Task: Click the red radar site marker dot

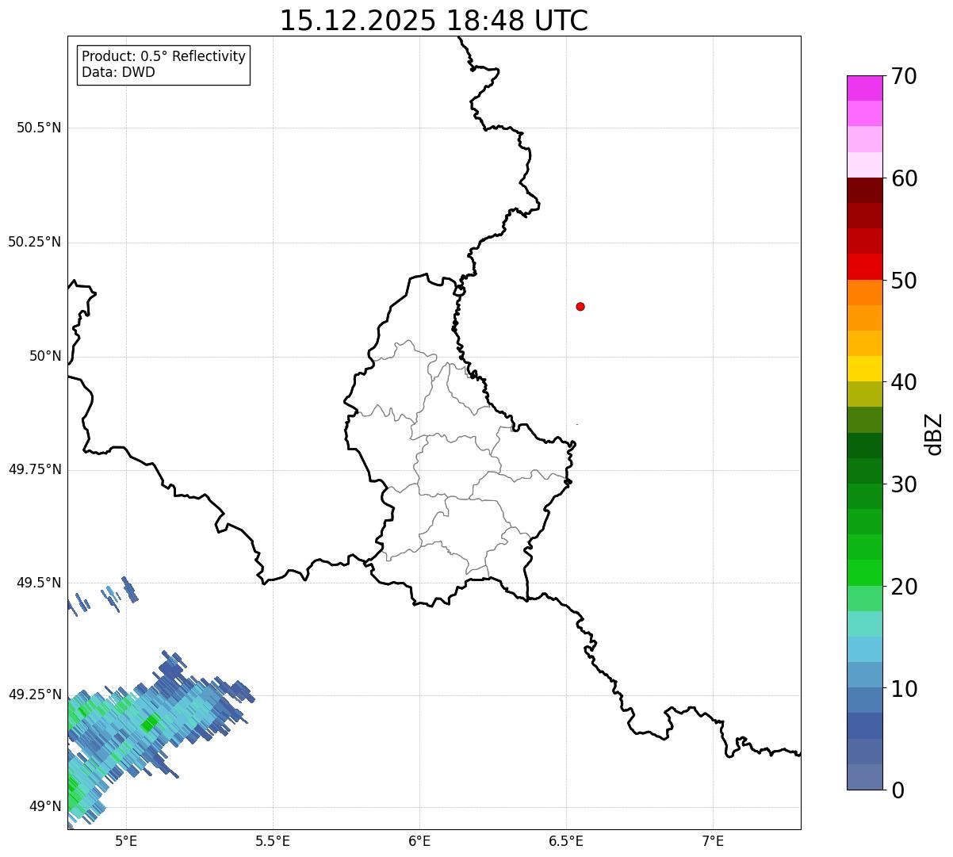Action: [x=580, y=306]
